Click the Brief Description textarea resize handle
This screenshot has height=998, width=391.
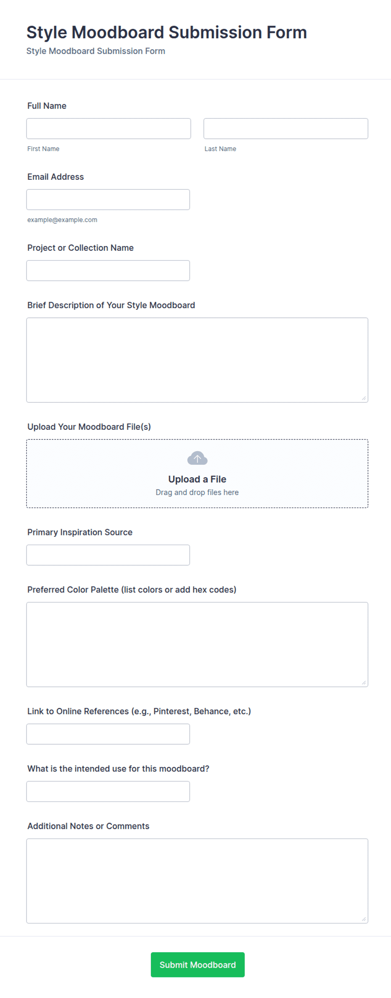[x=364, y=398]
